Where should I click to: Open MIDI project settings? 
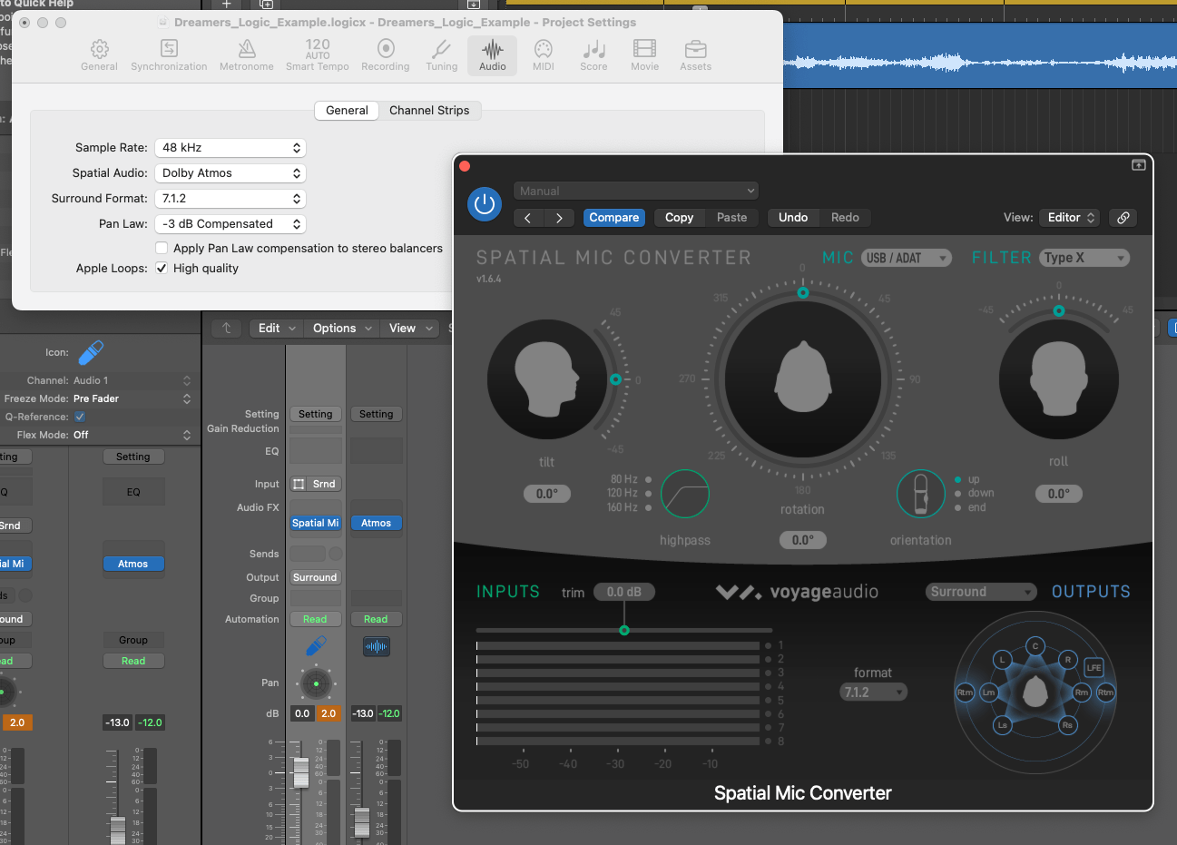coord(543,54)
